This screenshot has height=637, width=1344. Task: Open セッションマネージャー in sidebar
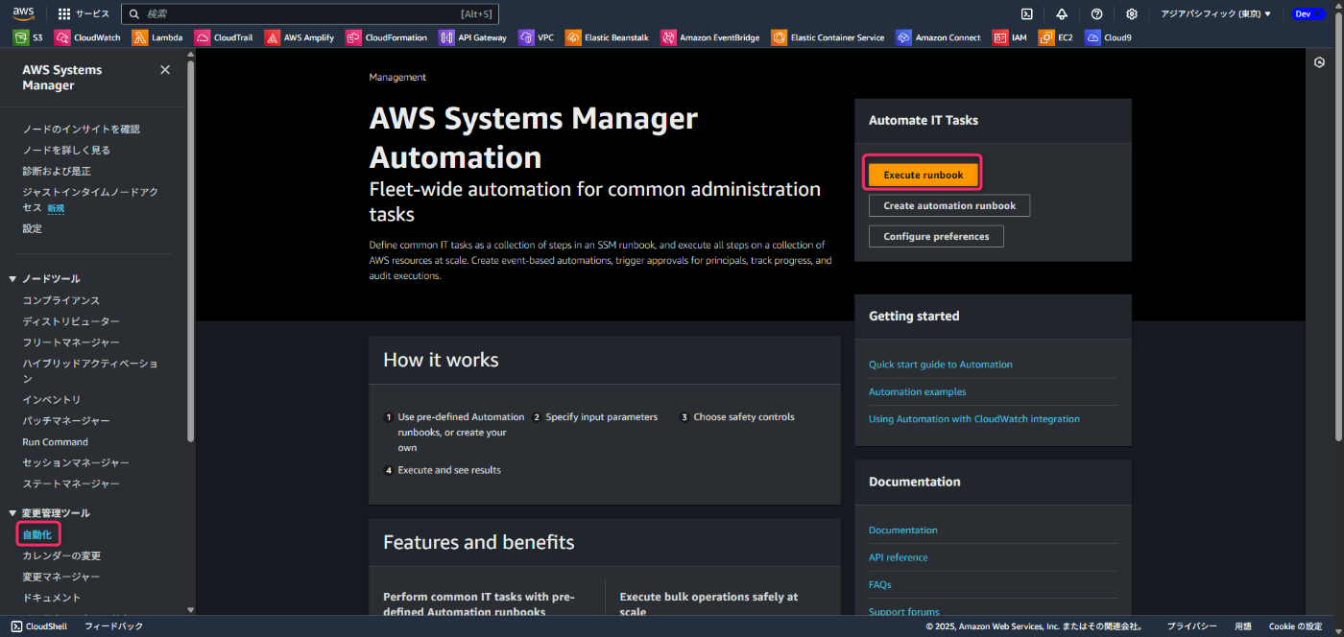[x=76, y=463]
